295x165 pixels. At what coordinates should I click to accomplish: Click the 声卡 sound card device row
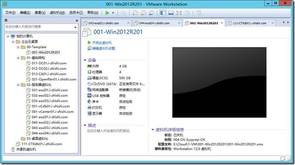(116, 102)
